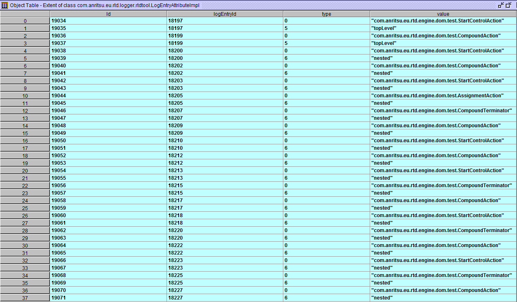Select type value 6 in row 35
The image size is (517, 302).
pos(327,283)
